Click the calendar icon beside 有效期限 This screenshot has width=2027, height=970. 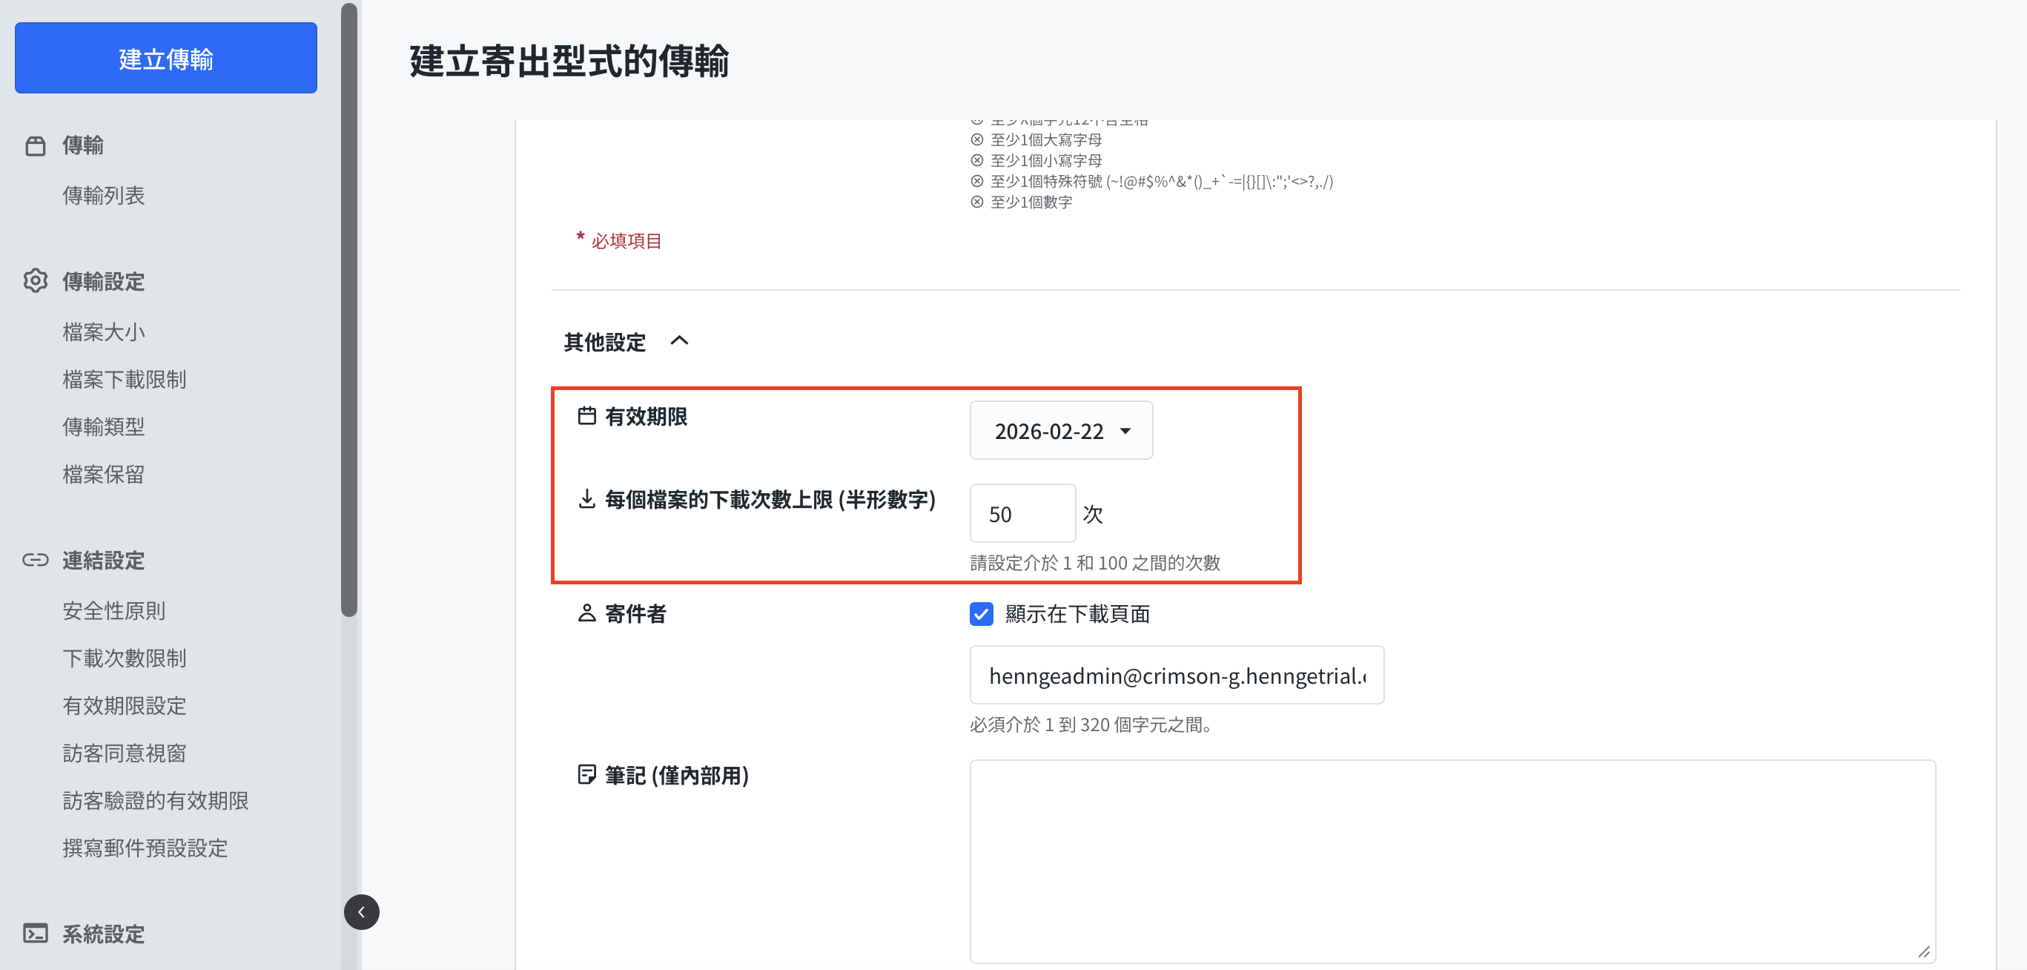pos(587,416)
